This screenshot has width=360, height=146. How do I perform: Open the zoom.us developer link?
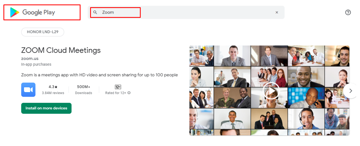click(30, 58)
